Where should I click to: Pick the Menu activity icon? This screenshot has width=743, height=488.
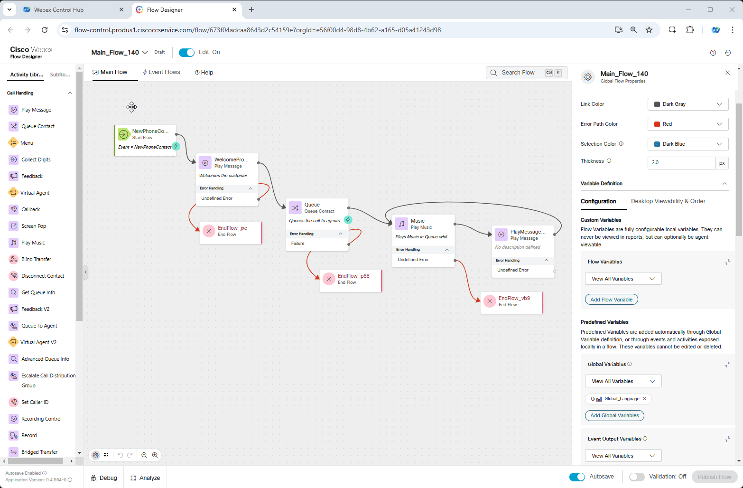click(x=13, y=143)
